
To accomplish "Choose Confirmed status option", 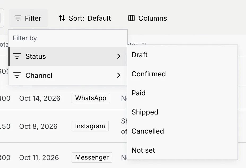I will click(x=182, y=74).
